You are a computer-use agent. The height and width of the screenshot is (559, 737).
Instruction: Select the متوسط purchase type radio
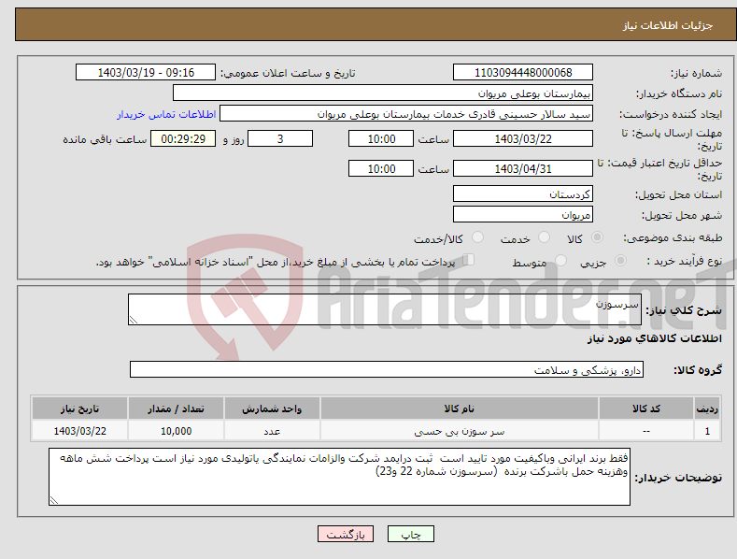[x=560, y=261]
